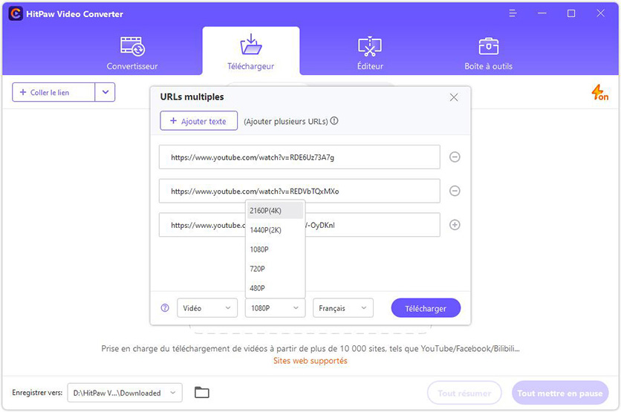Open the Vidéo format dropdown
This screenshot has height=412, width=621.
pyautogui.click(x=207, y=308)
